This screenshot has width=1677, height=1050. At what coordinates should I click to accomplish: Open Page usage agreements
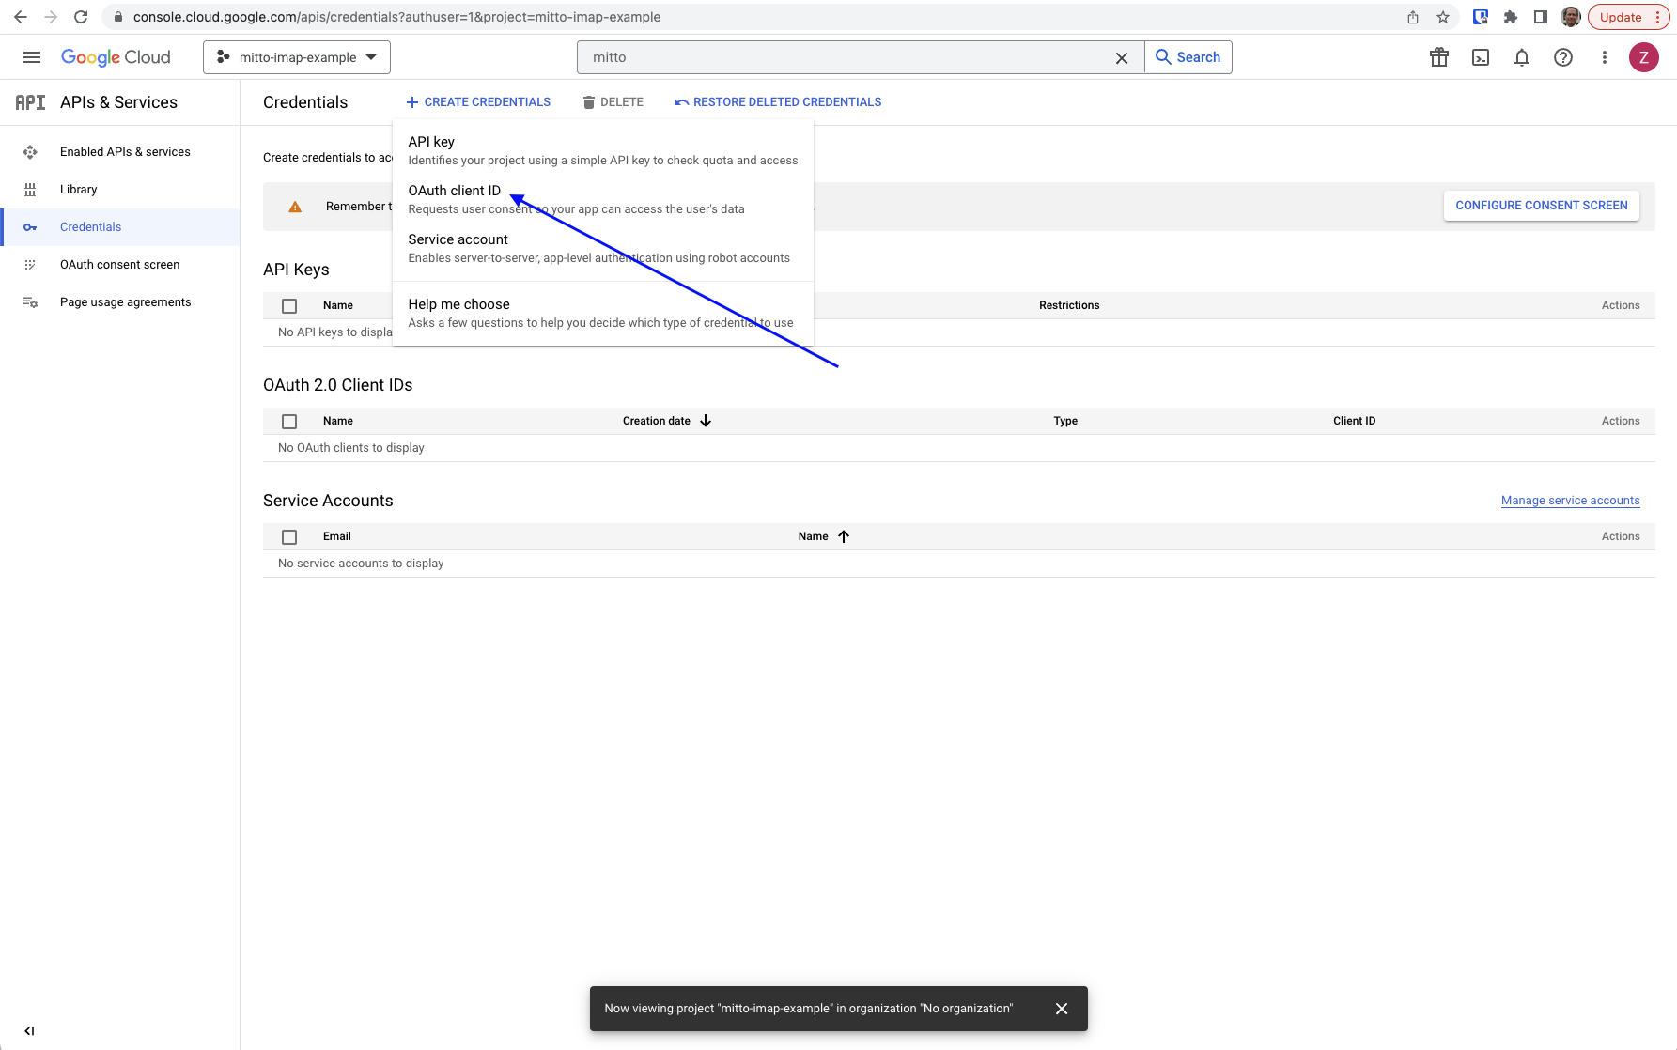[125, 302]
